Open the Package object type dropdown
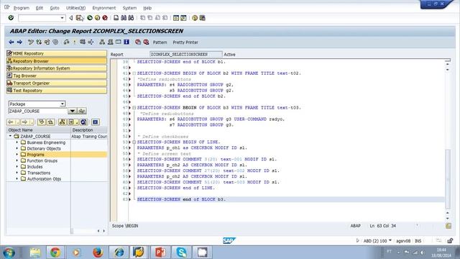This screenshot has width=460, height=259. coord(63,104)
